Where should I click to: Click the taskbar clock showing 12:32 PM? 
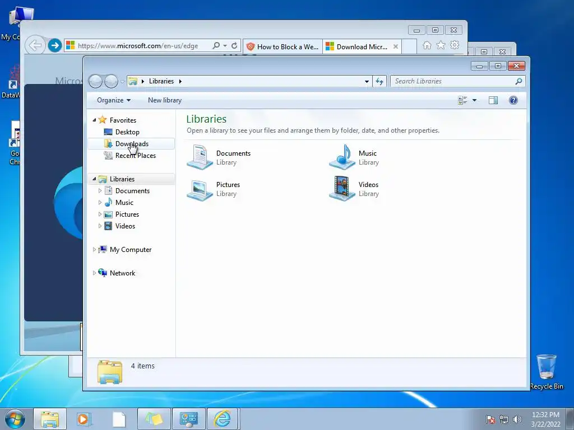pyautogui.click(x=545, y=419)
